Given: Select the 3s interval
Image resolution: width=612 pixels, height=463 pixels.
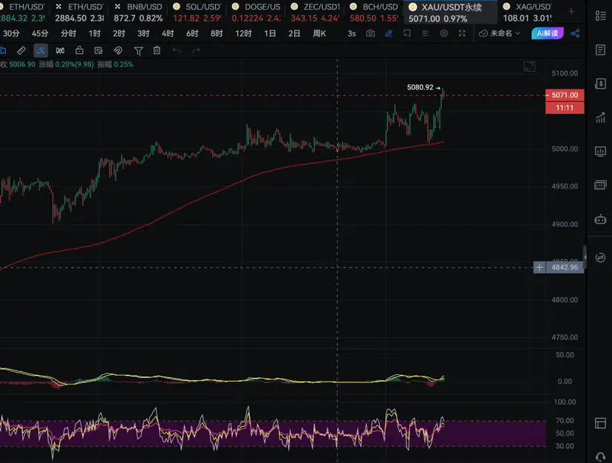Looking at the screenshot, I should 352,33.
